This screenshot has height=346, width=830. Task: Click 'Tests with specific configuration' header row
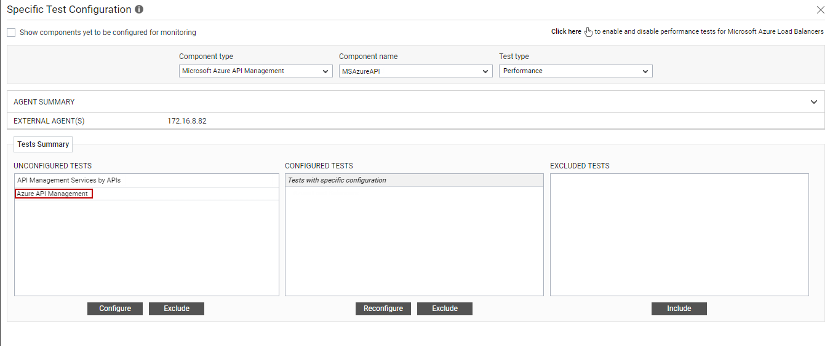414,180
